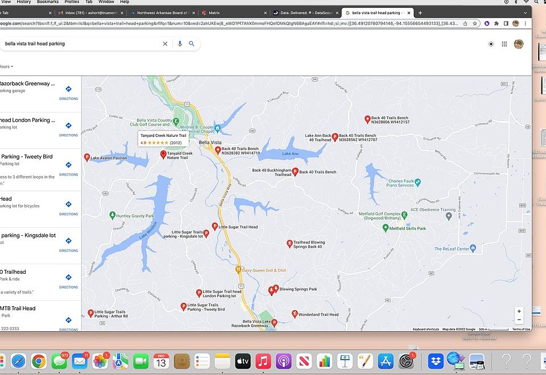Open a new browser tab
The height and width of the screenshot is (375, 546).
point(420,13)
